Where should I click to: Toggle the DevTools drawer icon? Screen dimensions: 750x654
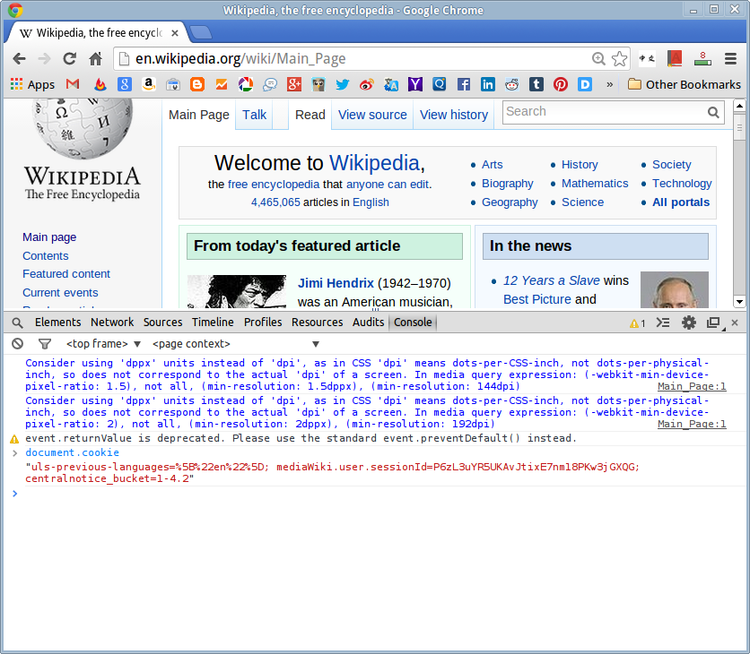663,323
